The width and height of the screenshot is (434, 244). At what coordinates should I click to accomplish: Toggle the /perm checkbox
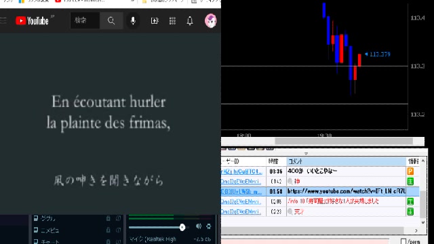[x=403, y=241]
